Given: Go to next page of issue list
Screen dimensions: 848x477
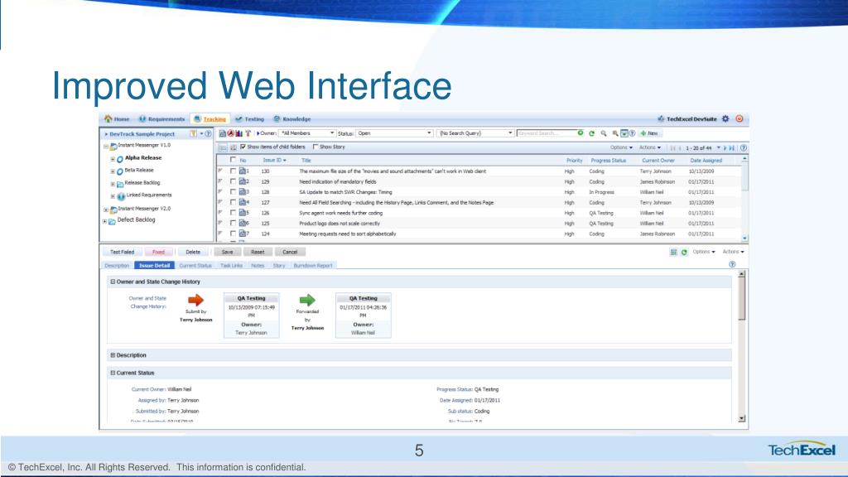Looking at the screenshot, I should point(725,147).
